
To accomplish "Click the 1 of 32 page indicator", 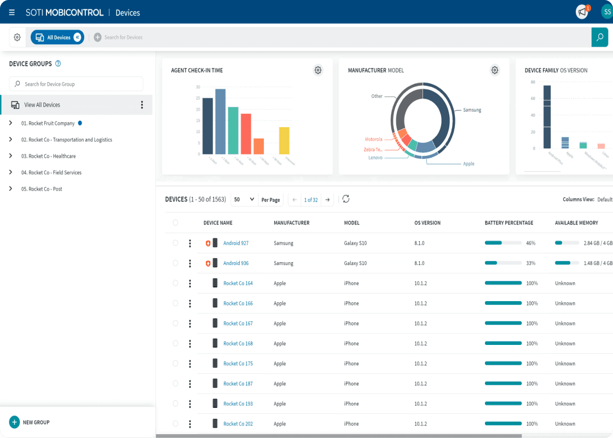I will click(x=311, y=200).
